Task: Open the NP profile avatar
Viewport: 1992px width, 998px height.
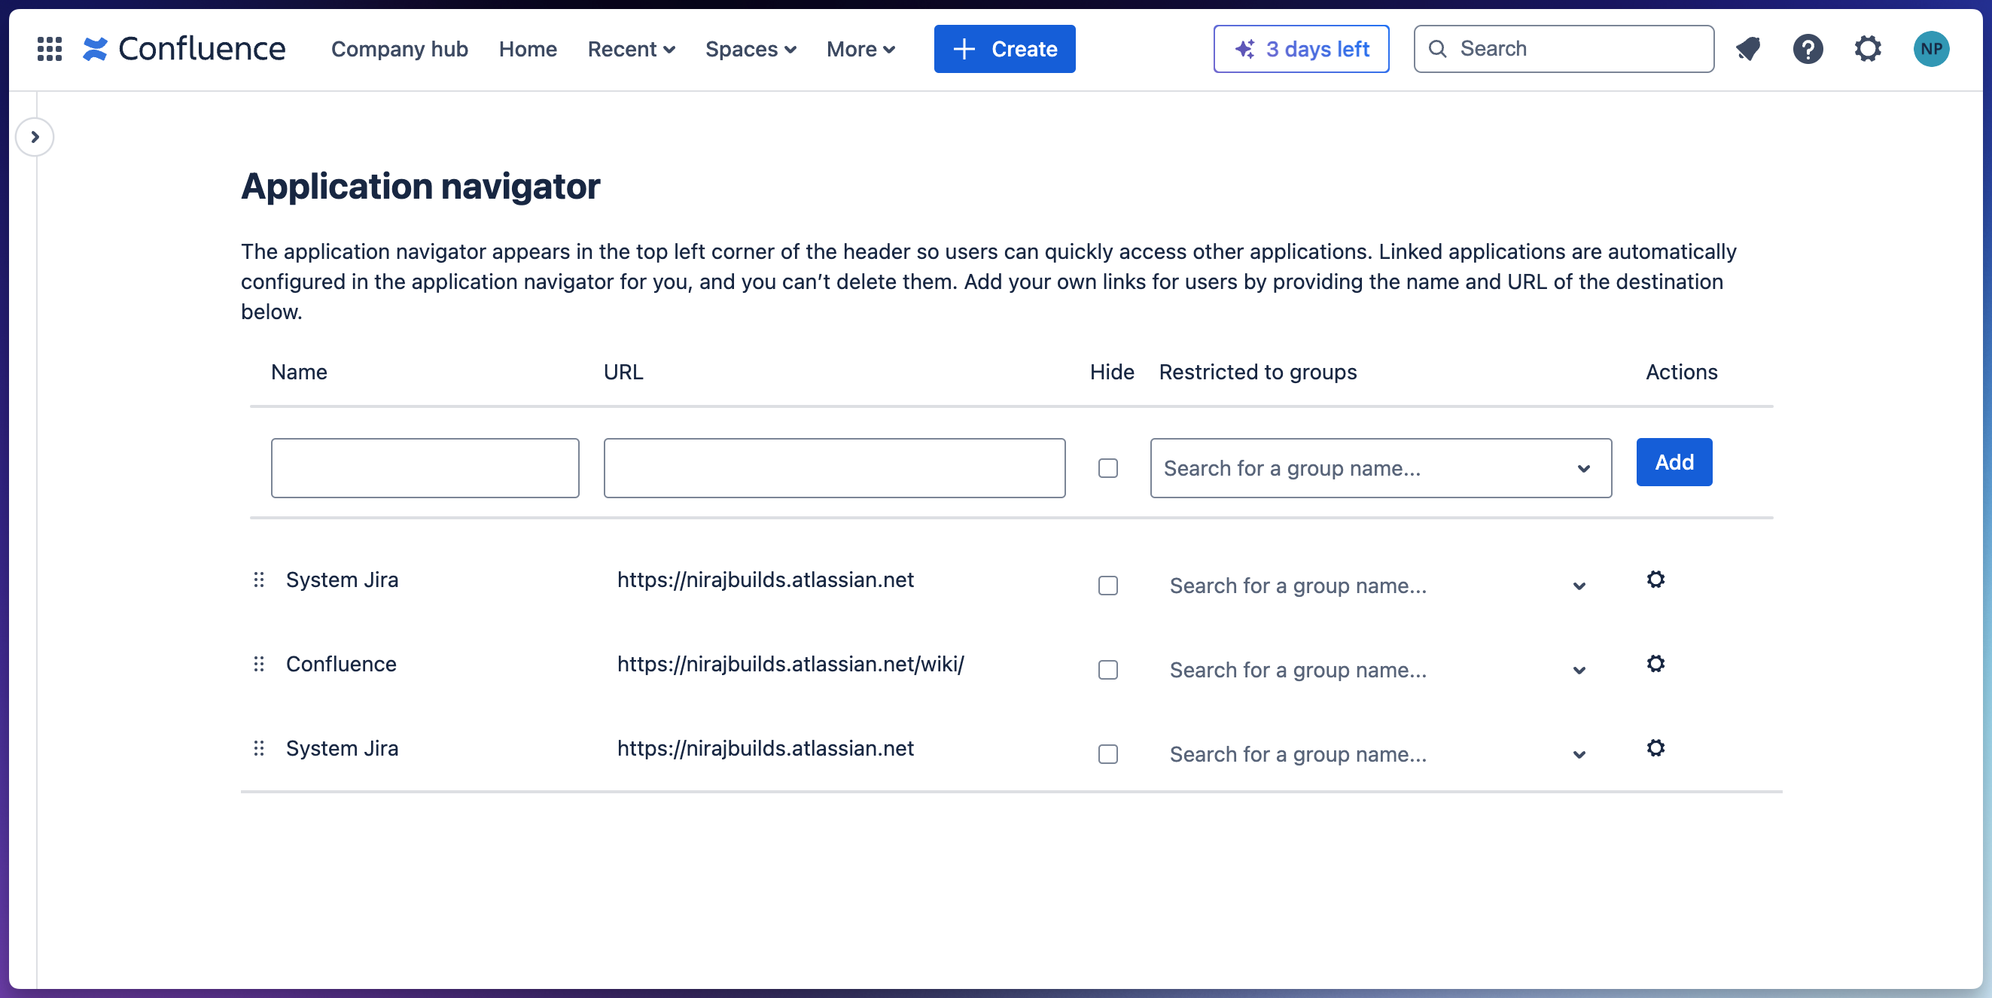Action: point(1931,49)
